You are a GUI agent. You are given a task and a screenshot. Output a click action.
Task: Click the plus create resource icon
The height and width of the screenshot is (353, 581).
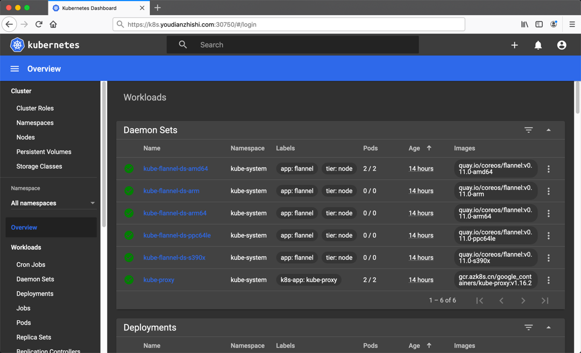click(514, 45)
